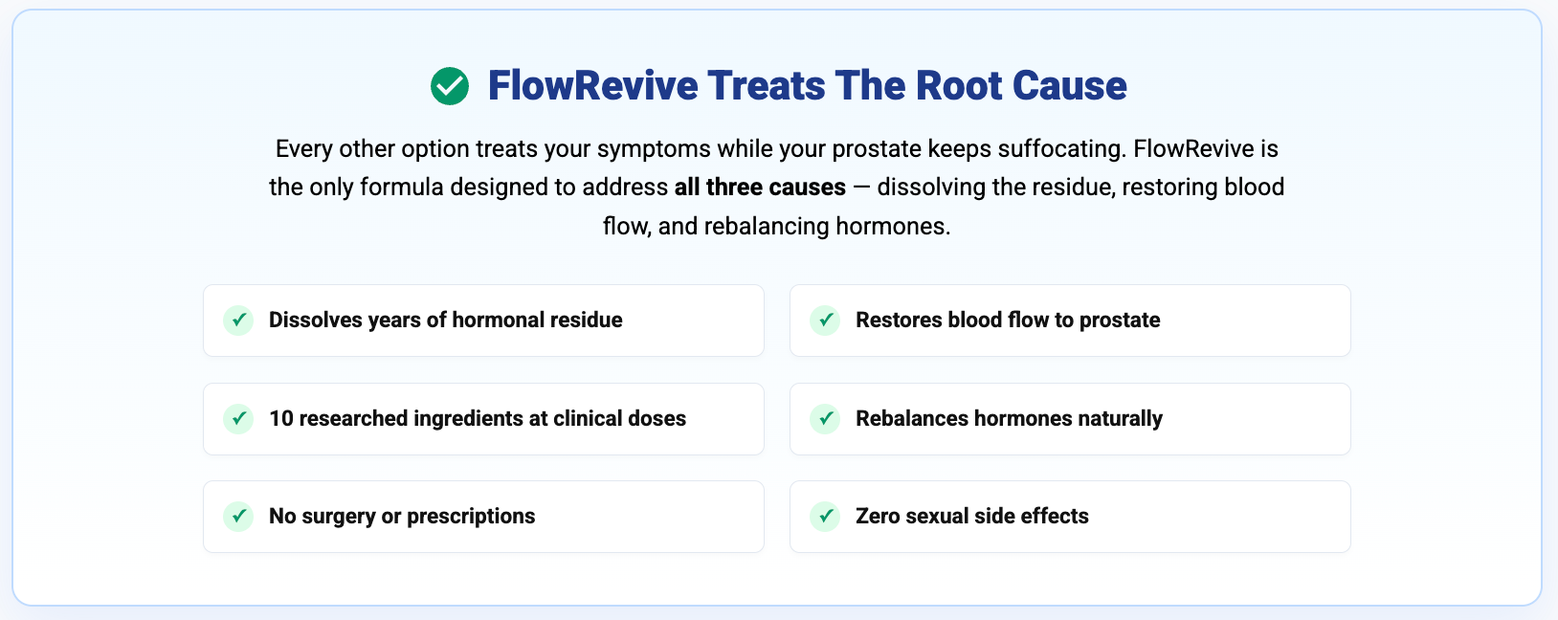The image size is (1558, 620).
Task: Click the checkmark icon for 'No surgery or prescriptions'
Action: [x=238, y=517]
